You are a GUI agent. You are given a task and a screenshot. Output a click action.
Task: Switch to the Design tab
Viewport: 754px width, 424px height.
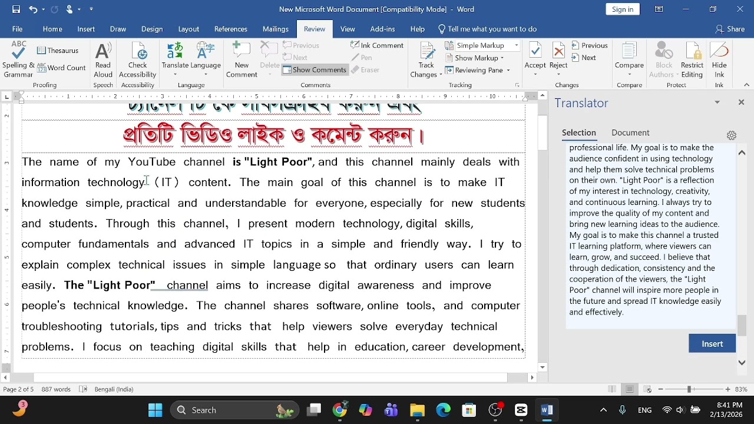pyautogui.click(x=152, y=29)
